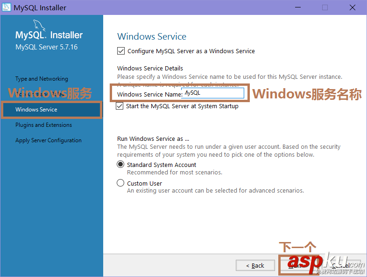The height and width of the screenshot is (277, 367).
Task: Minimize the MySQL Installer window
Action: coord(298,7)
